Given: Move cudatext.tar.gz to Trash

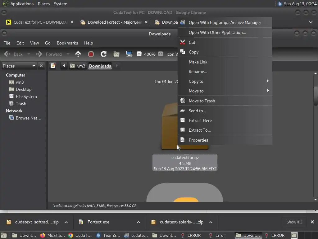Looking at the screenshot, I should click(225, 101).
